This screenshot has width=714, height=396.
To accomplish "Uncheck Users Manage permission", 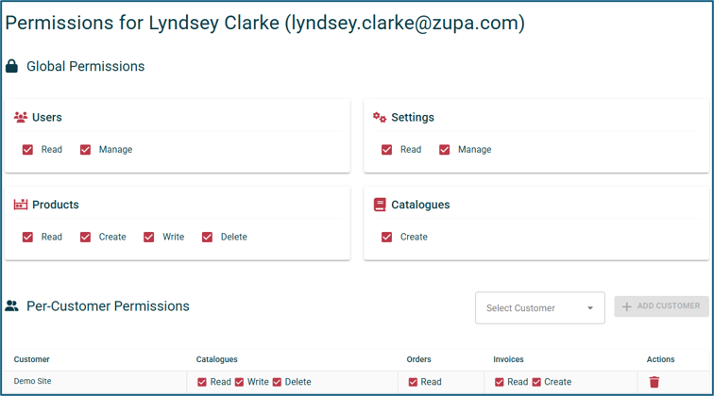I will pyautogui.click(x=85, y=150).
